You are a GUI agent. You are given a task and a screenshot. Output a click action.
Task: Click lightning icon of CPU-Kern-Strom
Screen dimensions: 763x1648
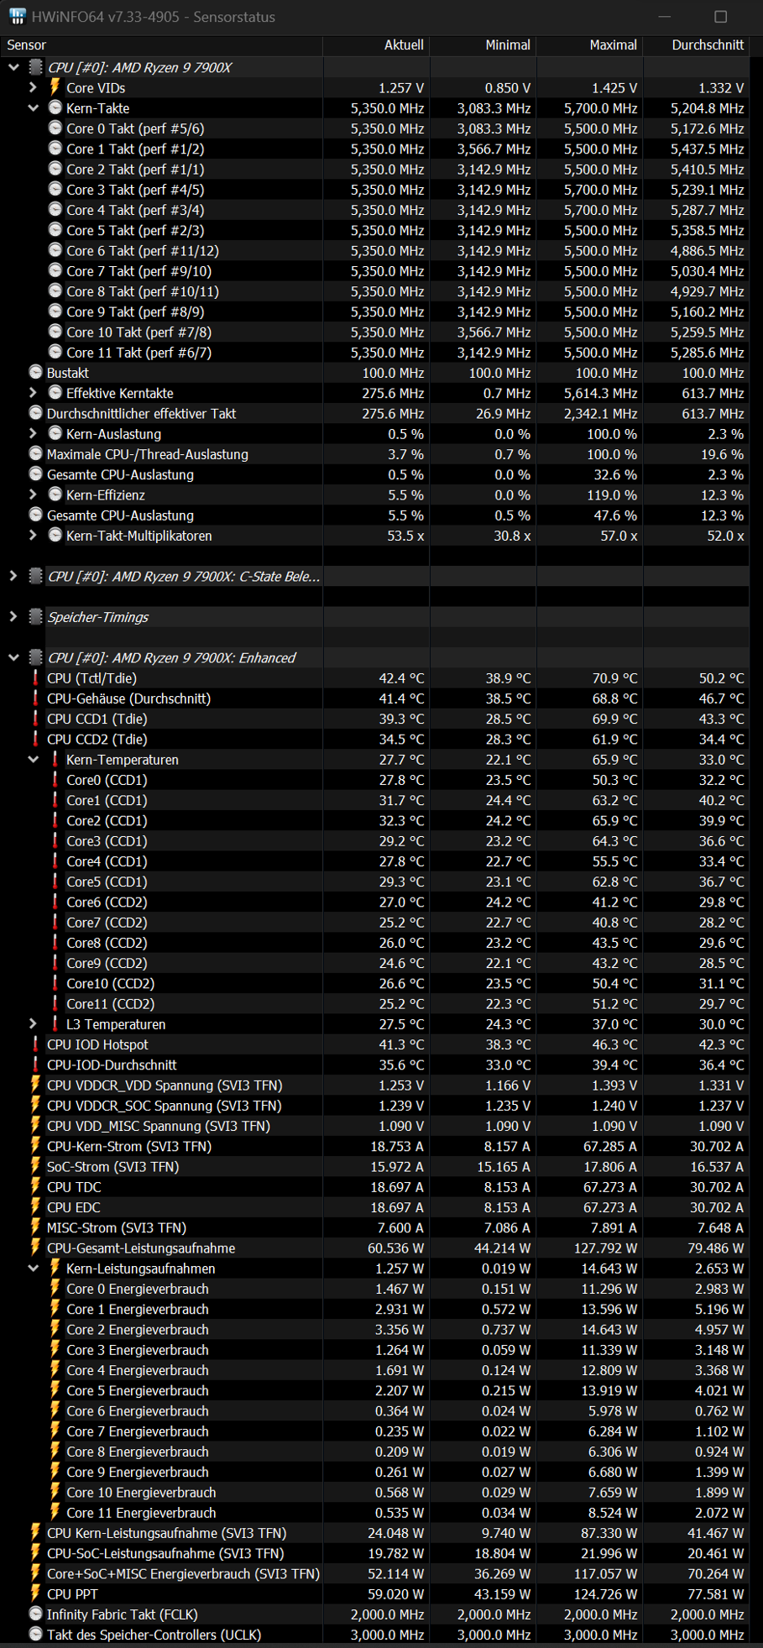click(x=35, y=1145)
